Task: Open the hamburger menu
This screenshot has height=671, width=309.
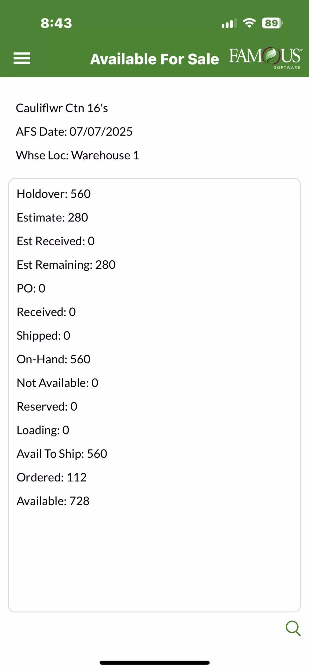Action: click(22, 58)
